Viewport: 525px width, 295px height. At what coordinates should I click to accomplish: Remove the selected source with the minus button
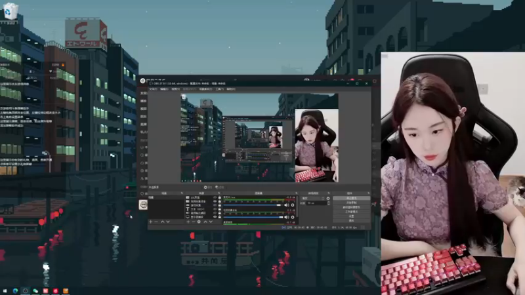click(x=193, y=222)
